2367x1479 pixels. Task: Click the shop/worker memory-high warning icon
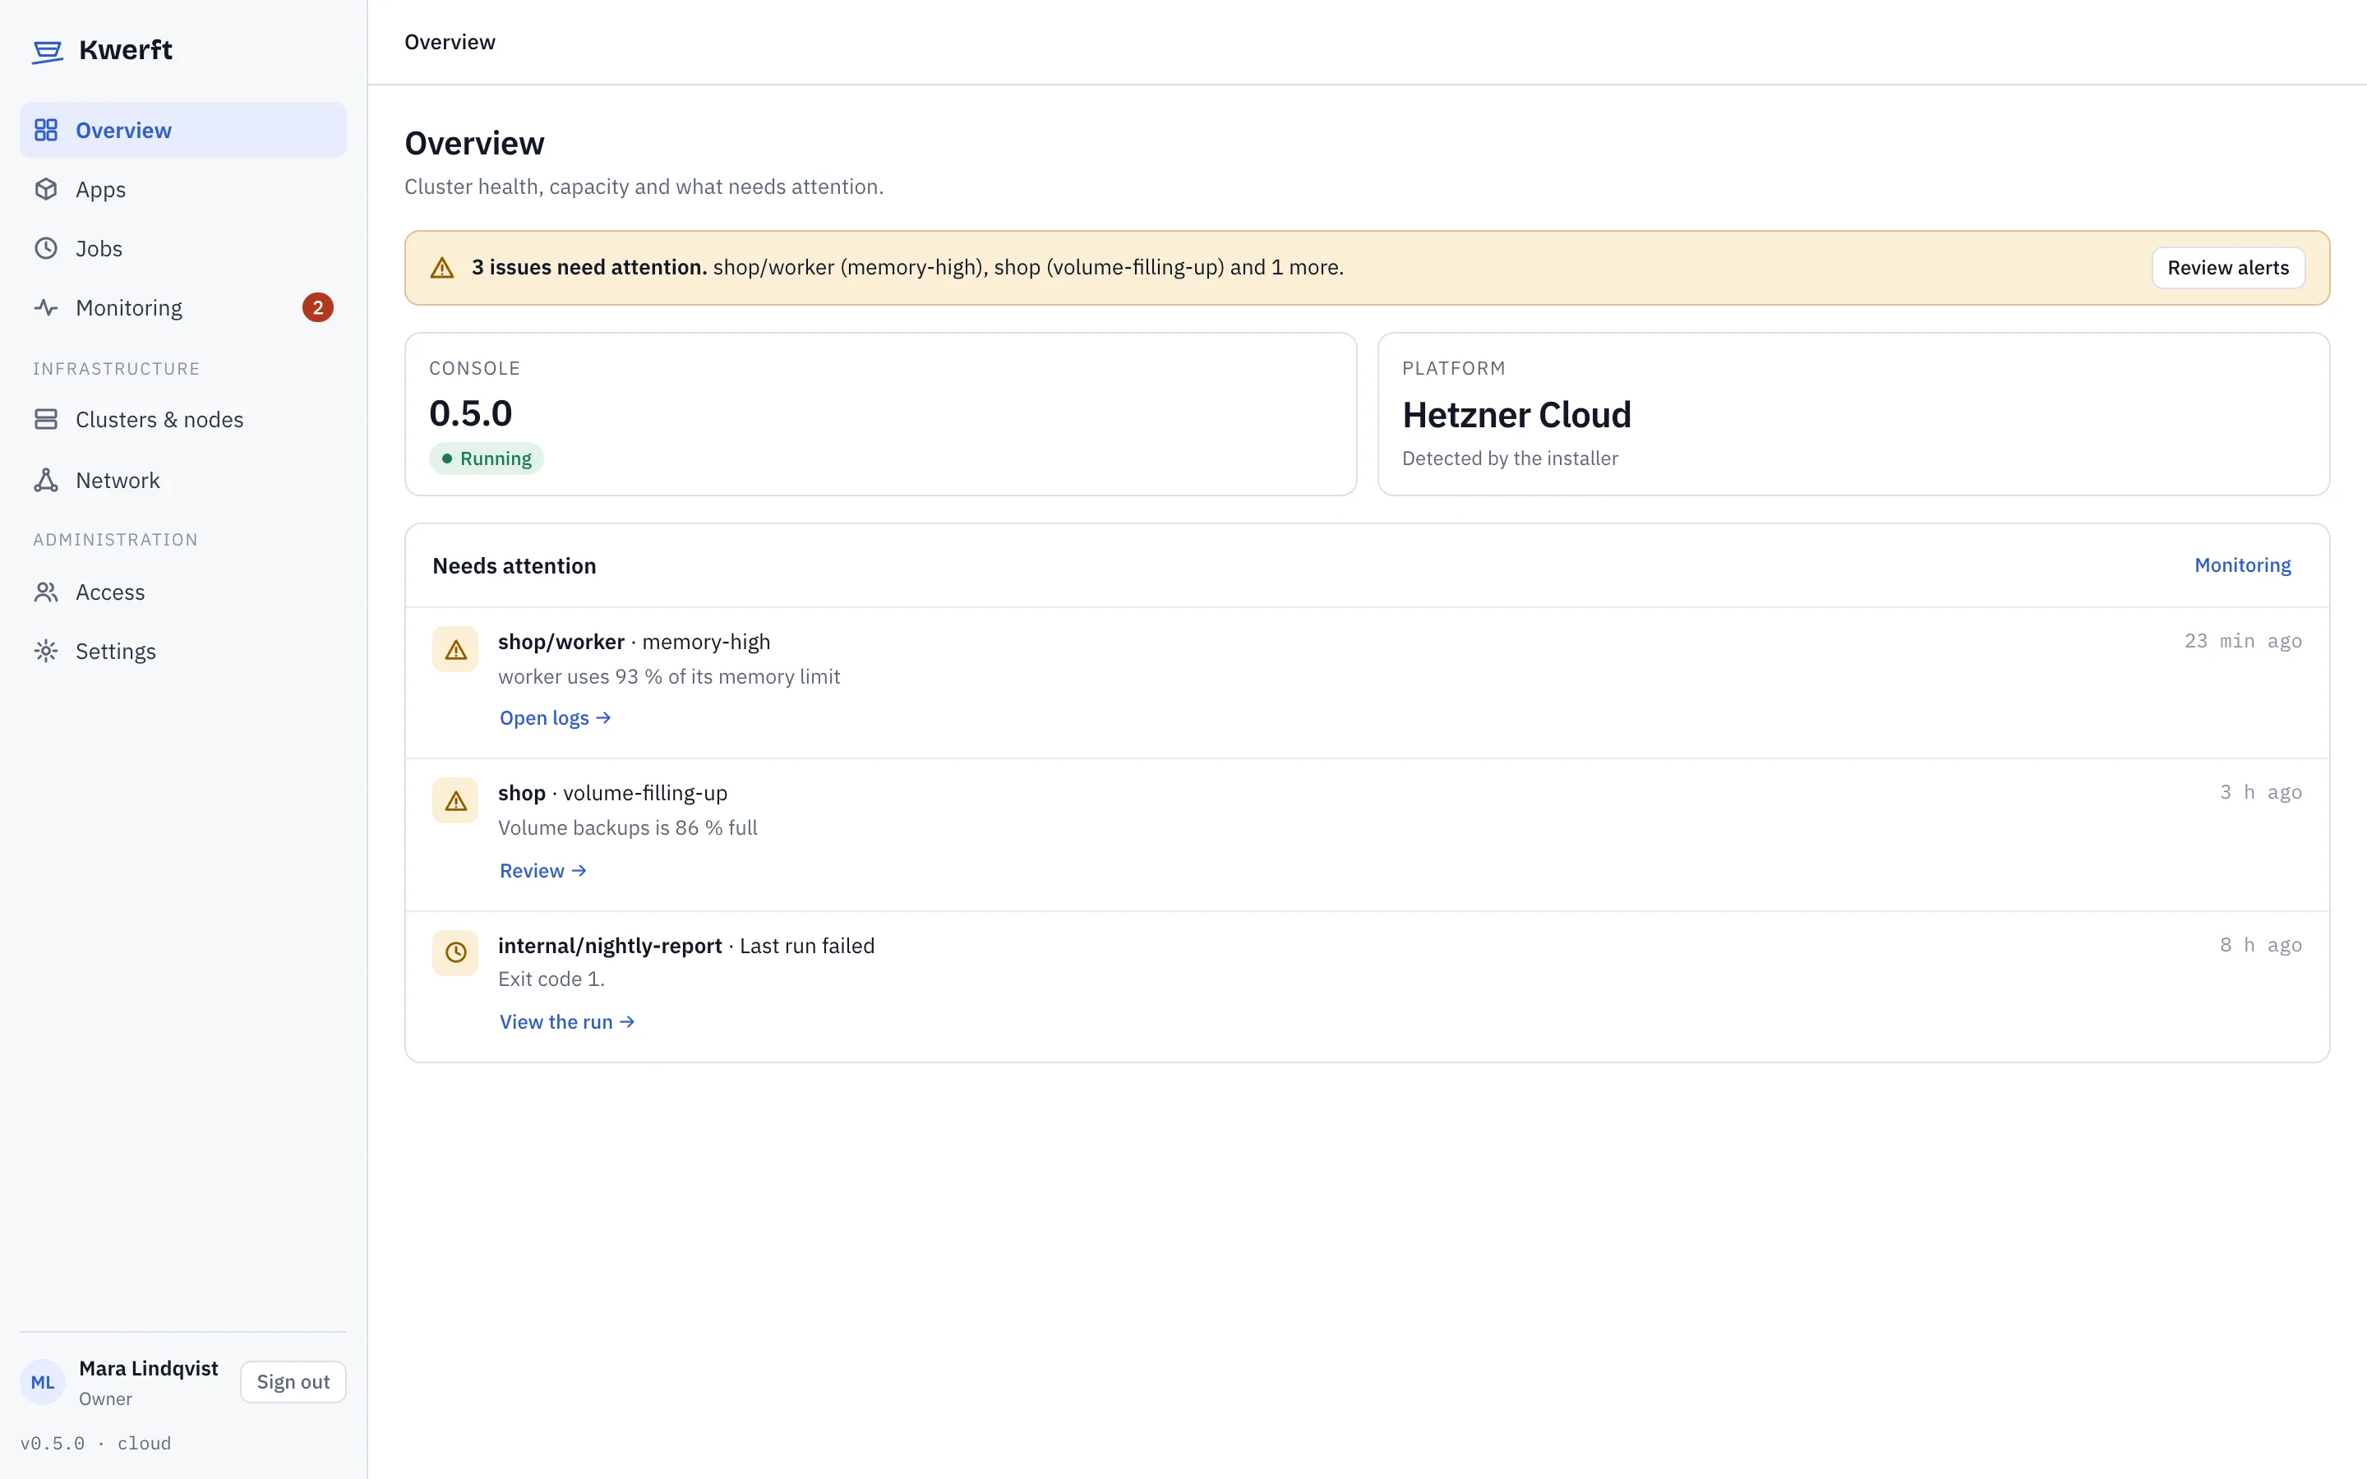pos(456,649)
